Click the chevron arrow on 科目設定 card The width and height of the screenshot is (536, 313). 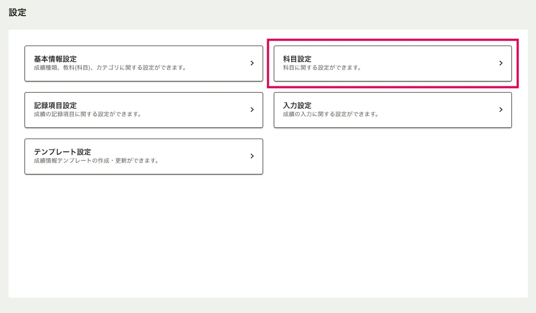pyautogui.click(x=501, y=63)
